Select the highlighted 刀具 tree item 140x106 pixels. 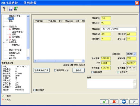(x=11, y=19)
